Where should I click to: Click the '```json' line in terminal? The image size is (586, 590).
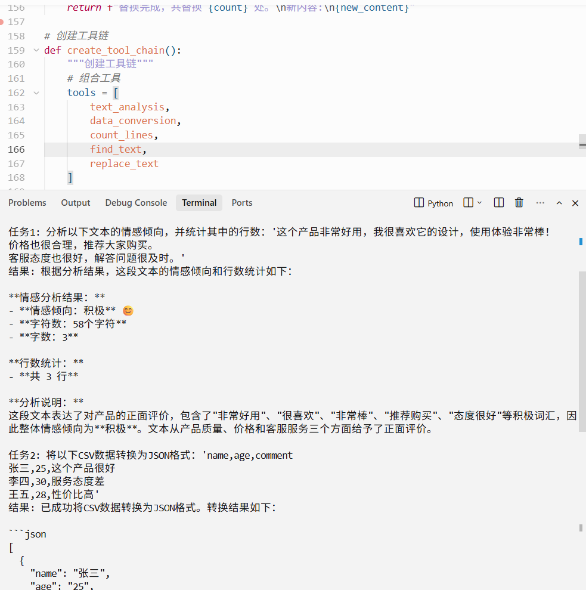27,535
